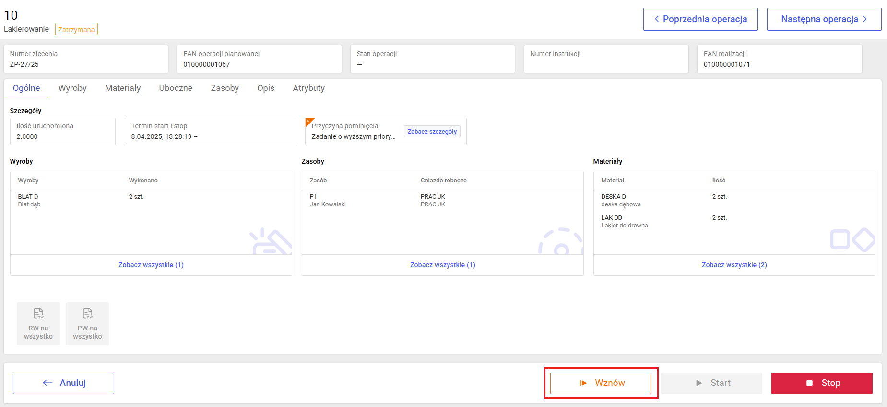The height and width of the screenshot is (407, 887).
Task: Expand Zobacz wszystkie (1) under Wyroby
Action: pyautogui.click(x=151, y=265)
